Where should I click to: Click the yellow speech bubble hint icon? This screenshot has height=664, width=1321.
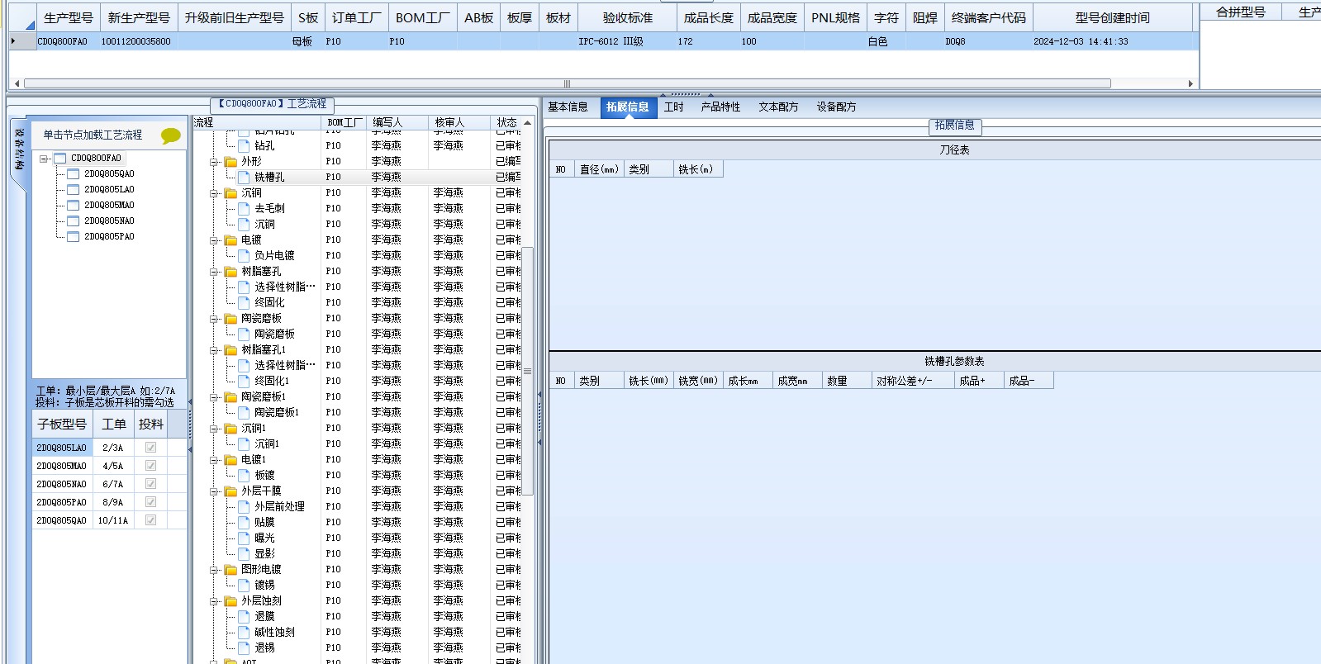pos(171,136)
